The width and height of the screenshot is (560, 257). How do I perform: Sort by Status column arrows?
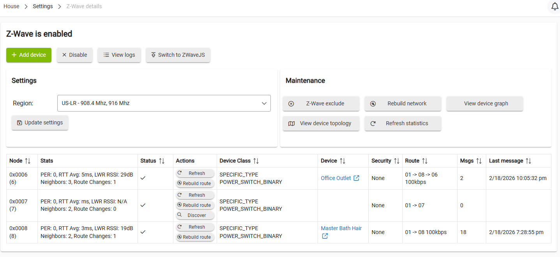(x=162, y=161)
